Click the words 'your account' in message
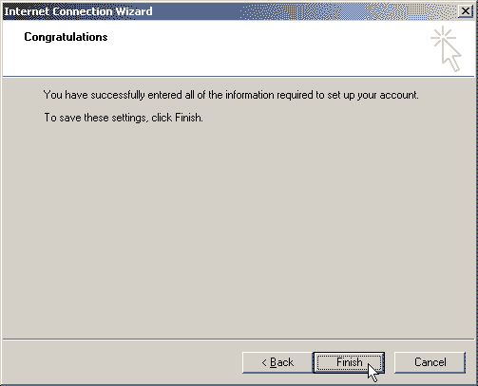The height and width of the screenshot is (386, 478). click(388, 95)
